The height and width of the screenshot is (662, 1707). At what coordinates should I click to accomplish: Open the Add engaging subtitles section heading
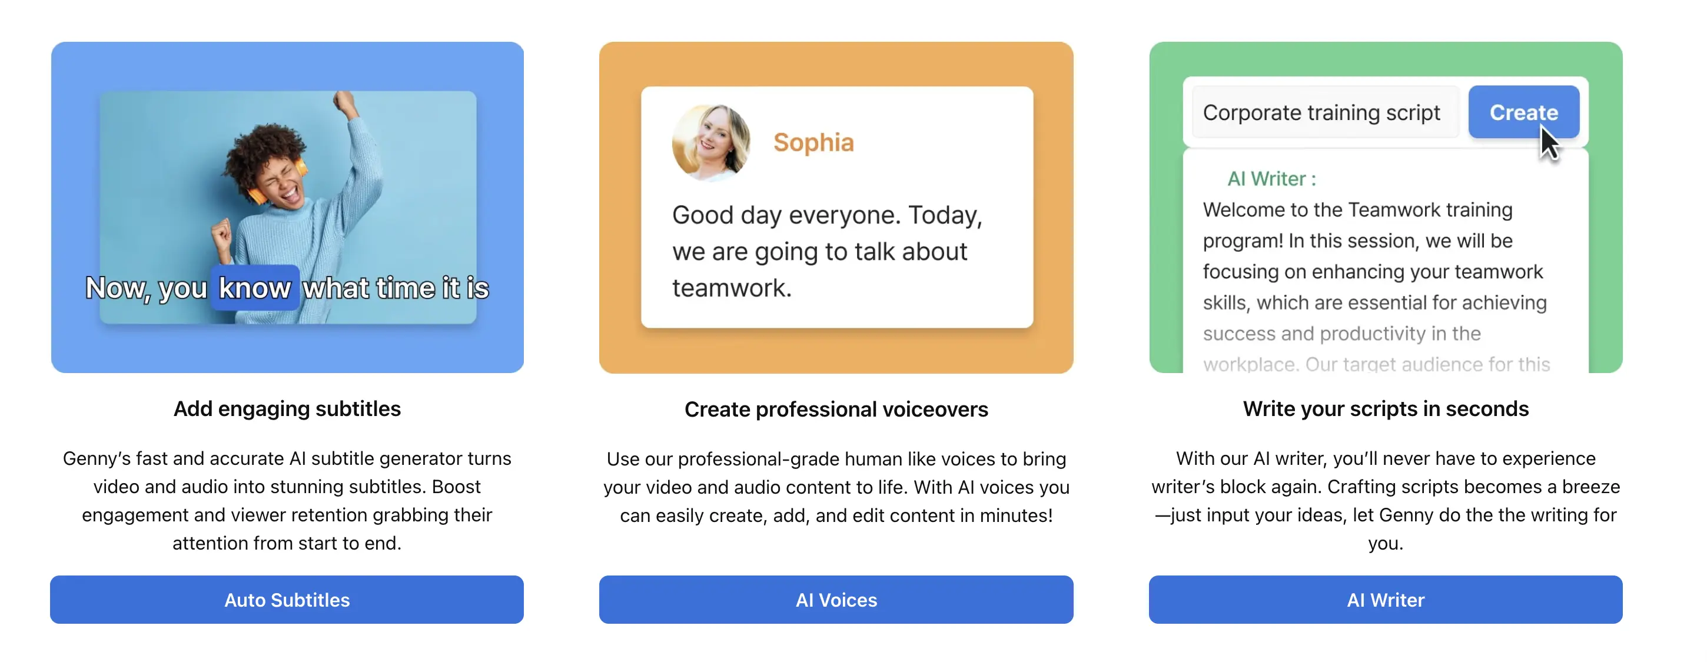coord(287,409)
